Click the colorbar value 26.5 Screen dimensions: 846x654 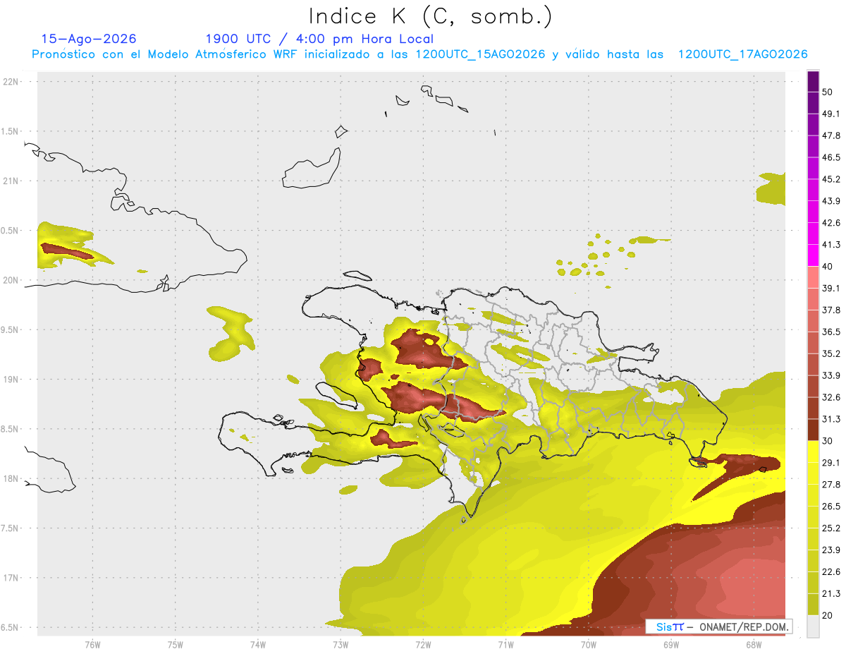pos(831,507)
